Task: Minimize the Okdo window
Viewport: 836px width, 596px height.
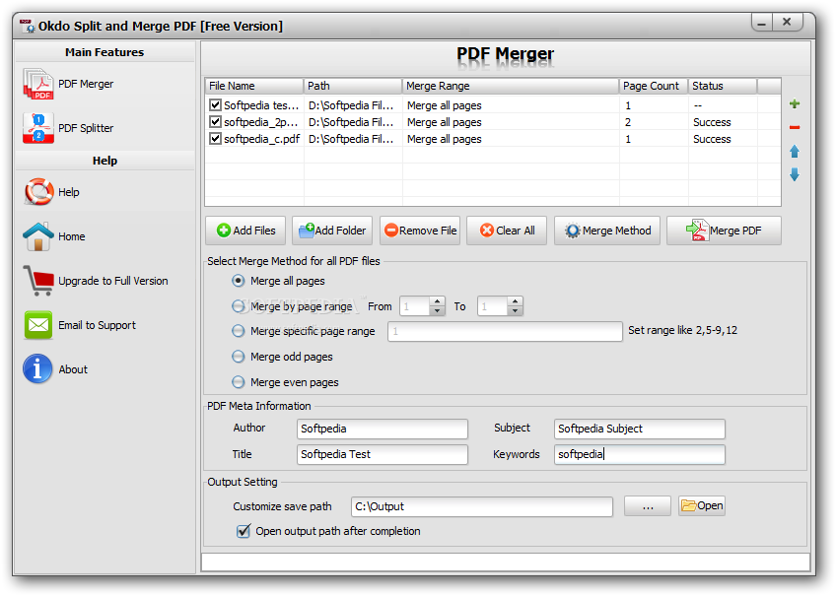Action: click(761, 23)
